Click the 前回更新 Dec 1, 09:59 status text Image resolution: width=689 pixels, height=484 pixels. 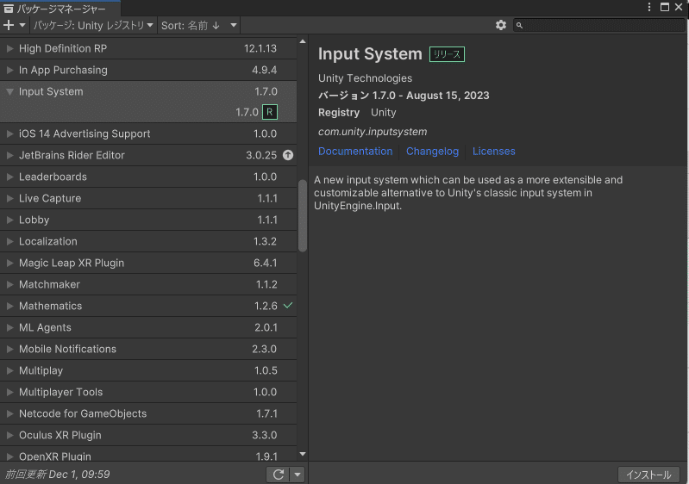click(x=57, y=475)
